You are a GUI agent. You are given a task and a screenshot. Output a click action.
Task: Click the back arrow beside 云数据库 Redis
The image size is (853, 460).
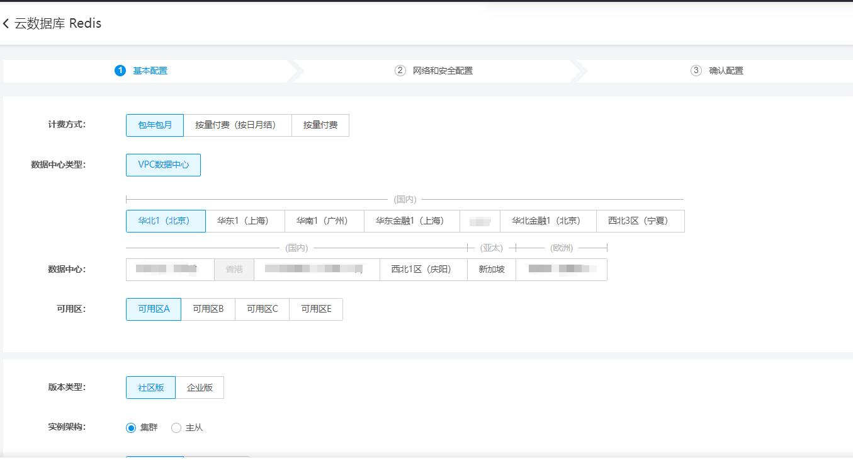[x=6, y=24]
